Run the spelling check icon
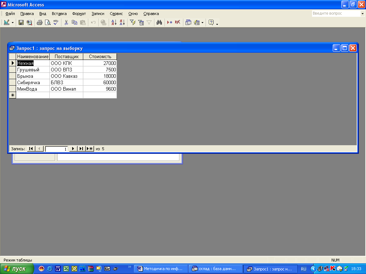Viewport: 366px width, 274px height. click(56, 22)
